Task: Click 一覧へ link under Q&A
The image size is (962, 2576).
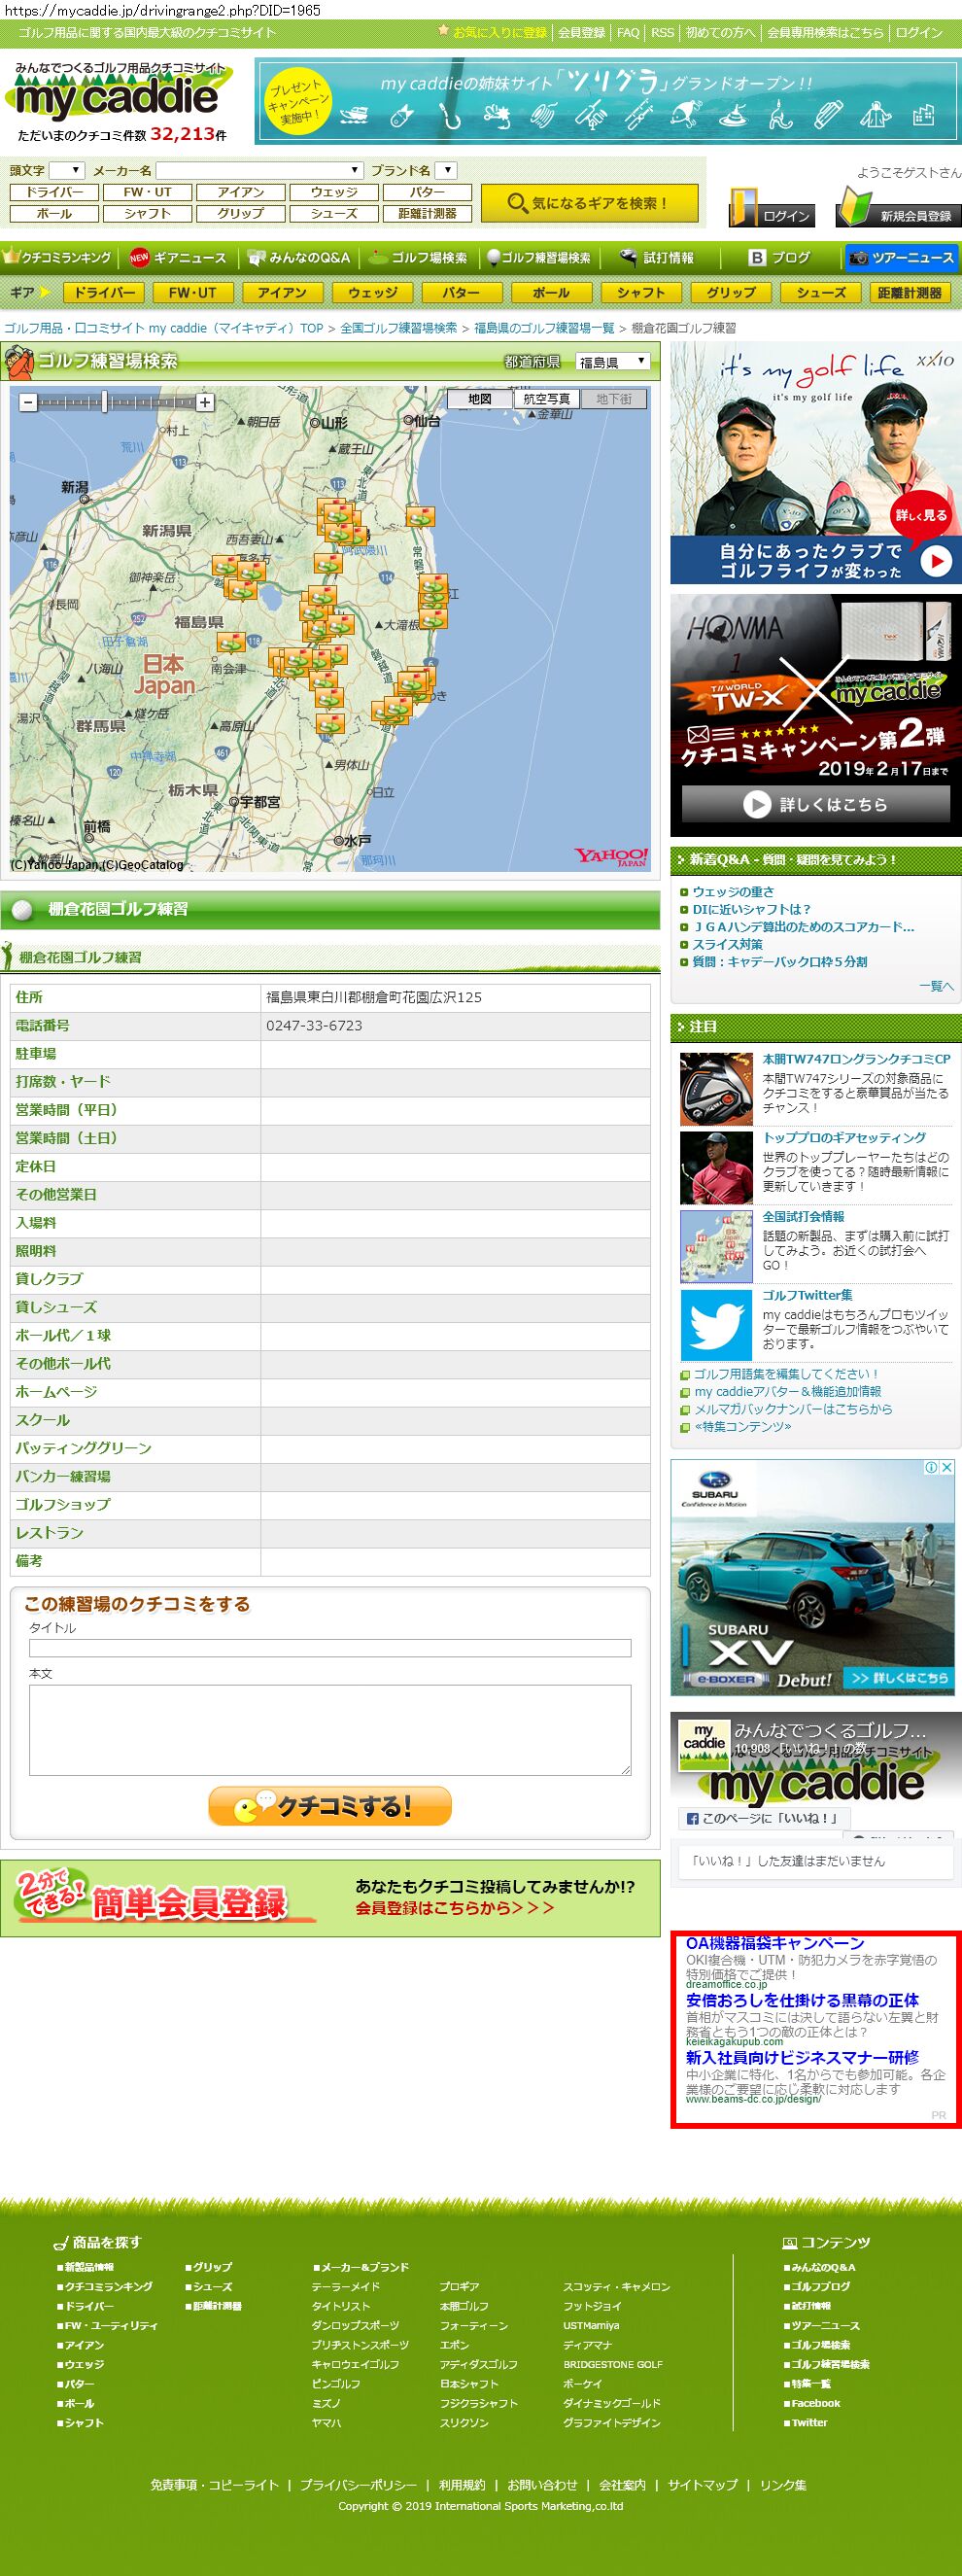Action: coord(936,986)
